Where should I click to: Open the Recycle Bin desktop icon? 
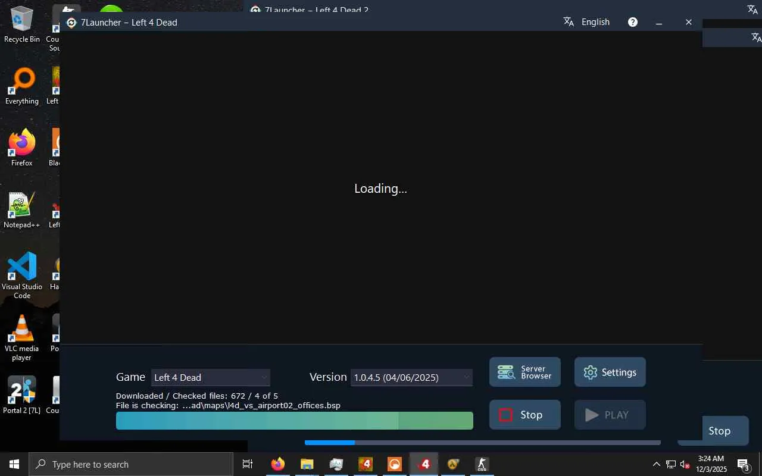tap(22, 25)
